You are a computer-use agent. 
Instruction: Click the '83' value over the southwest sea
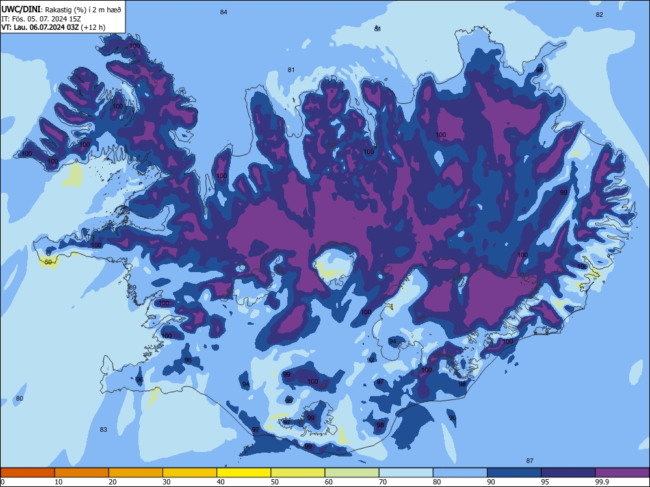(103, 429)
